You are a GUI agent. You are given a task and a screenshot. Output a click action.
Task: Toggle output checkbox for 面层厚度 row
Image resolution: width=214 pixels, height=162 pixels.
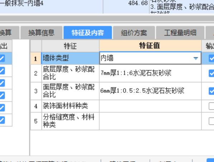(211, 91)
